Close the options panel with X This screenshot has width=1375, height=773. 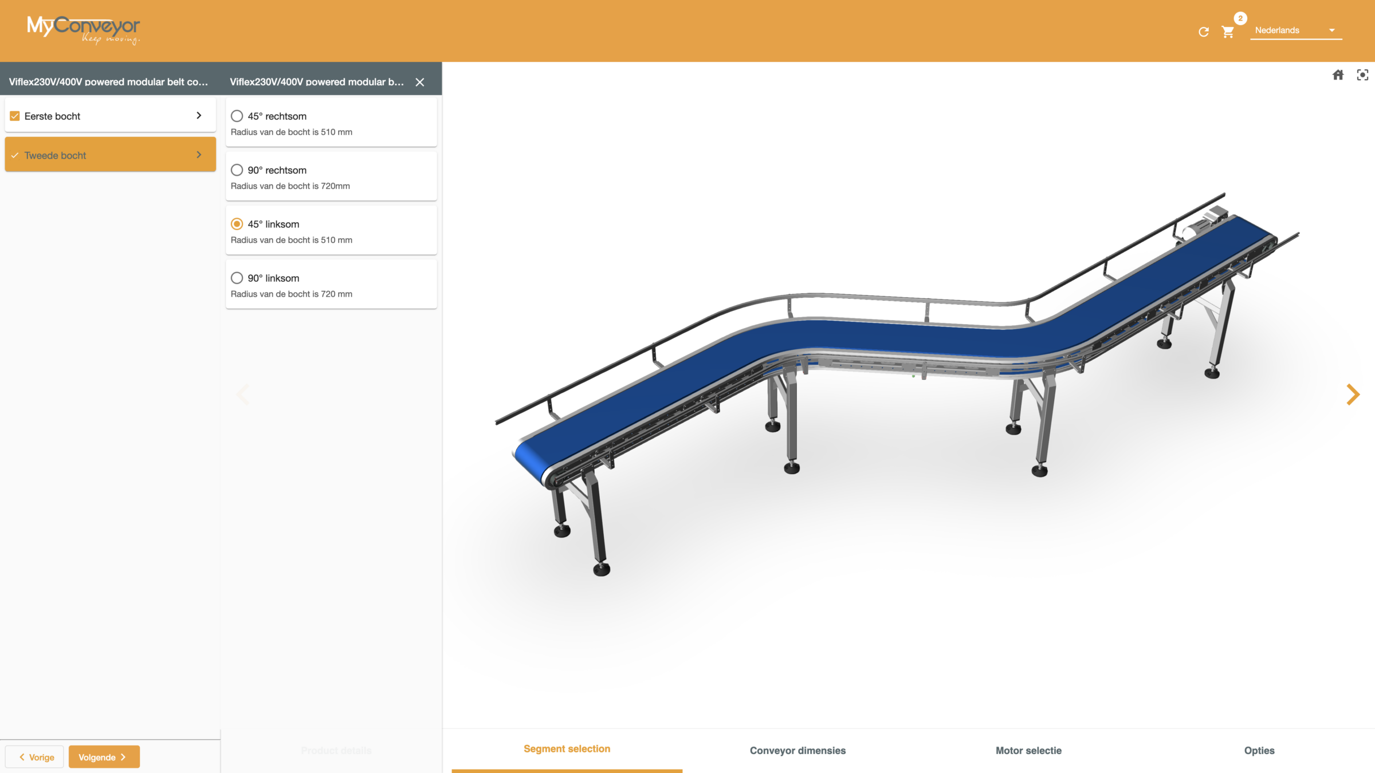coord(420,82)
